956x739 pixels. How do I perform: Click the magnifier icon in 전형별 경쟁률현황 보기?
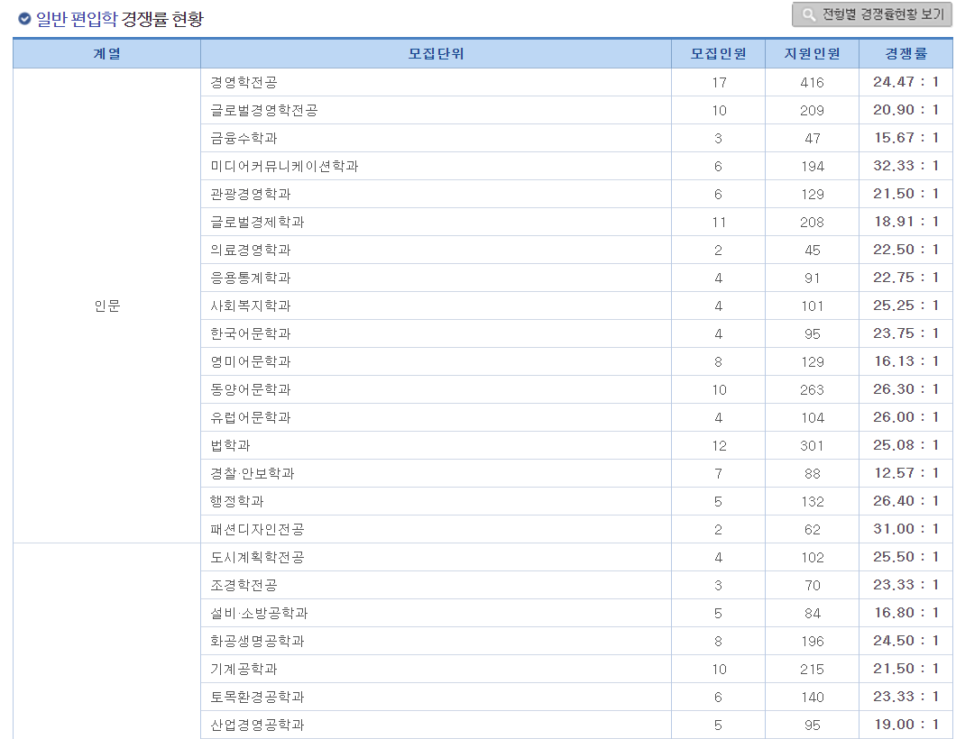[x=808, y=14]
